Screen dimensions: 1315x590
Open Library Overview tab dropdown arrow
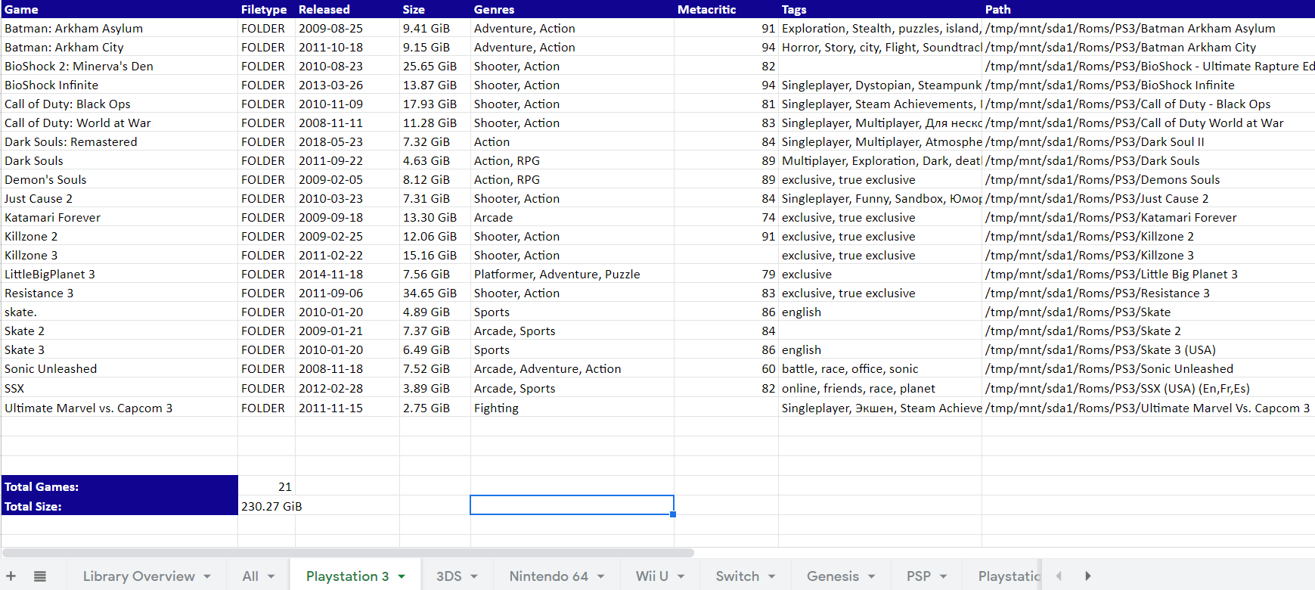coord(207,576)
